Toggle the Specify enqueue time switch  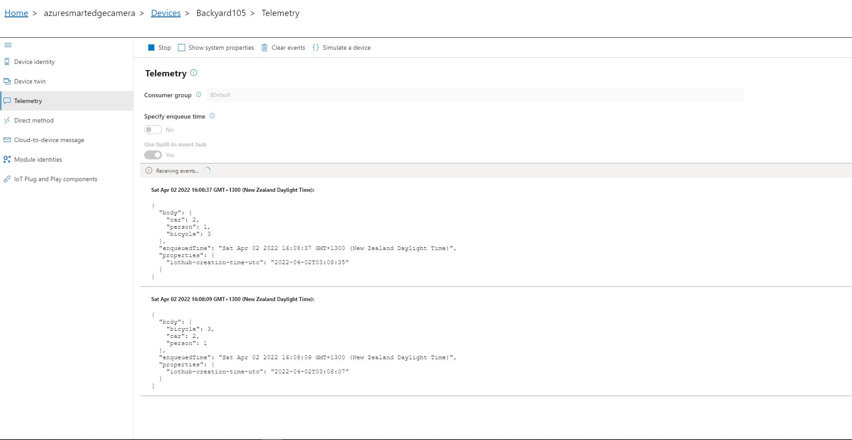153,130
